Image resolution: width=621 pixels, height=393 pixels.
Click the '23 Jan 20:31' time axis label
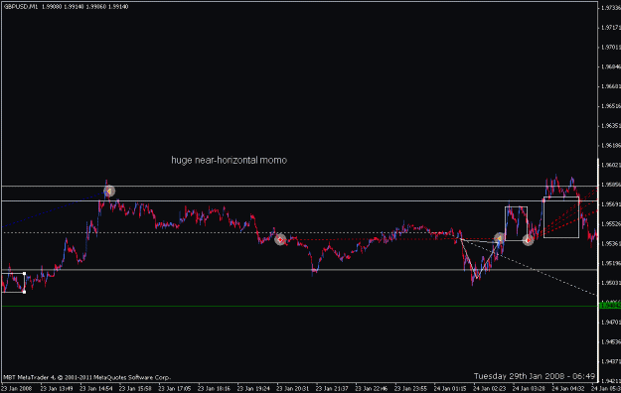(x=293, y=389)
